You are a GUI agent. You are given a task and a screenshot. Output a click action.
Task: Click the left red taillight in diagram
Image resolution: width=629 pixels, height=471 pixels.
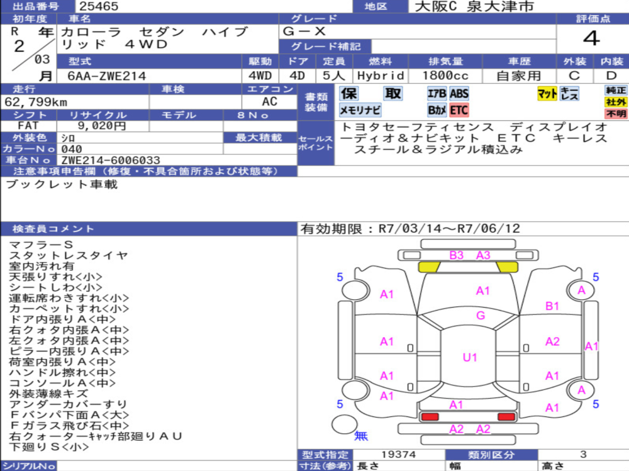430,416
